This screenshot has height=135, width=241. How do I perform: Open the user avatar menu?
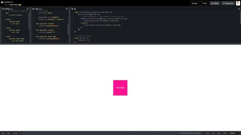tap(238, 3)
